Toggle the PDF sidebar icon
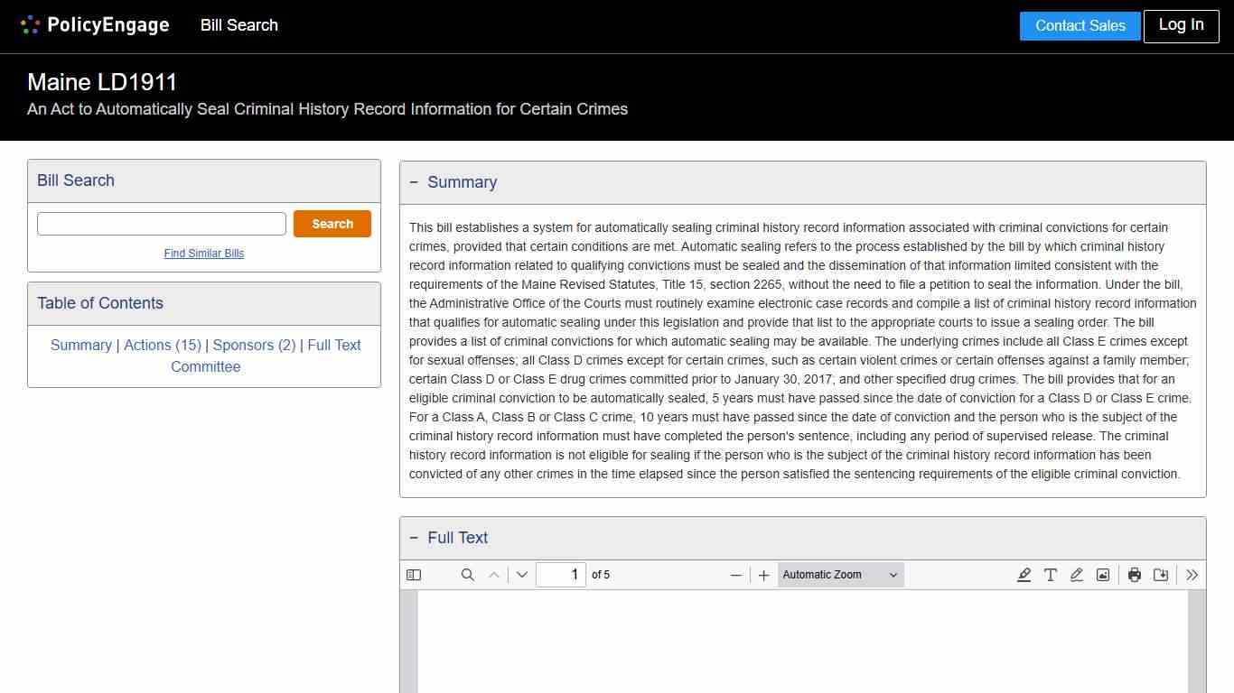 [x=414, y=575]
